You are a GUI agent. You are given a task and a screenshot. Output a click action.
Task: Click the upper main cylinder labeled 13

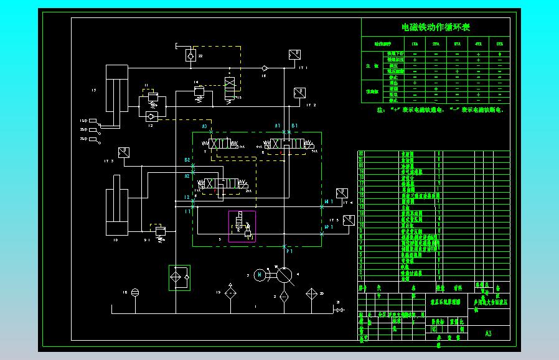(x=117, y=89)
